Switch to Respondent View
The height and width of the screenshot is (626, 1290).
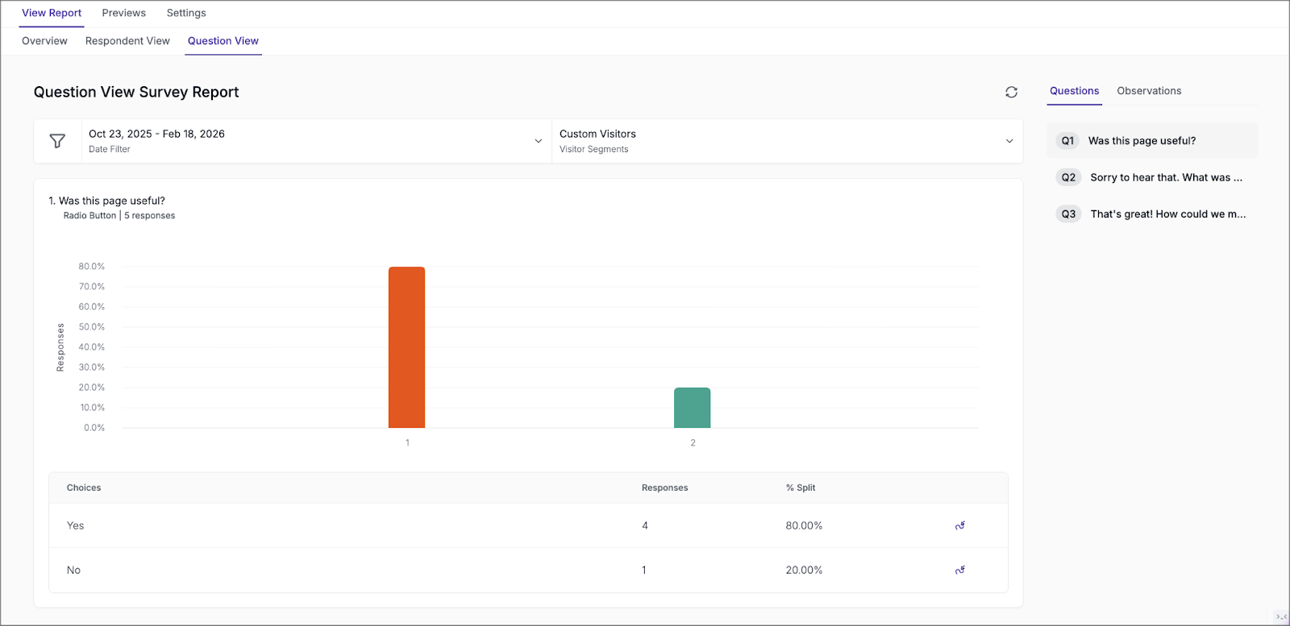(127, 41)
